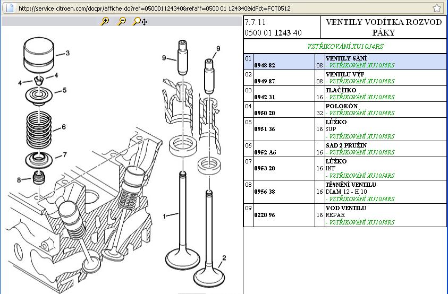This screenshot has width=448, height=294.
Task: Click inside the URL address field
Action: click(x=213, y=8)
